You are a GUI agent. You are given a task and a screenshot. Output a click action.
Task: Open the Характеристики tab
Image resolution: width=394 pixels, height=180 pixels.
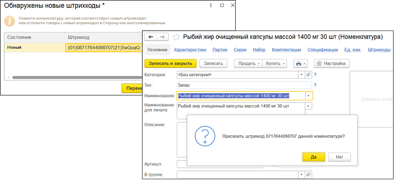190,50
